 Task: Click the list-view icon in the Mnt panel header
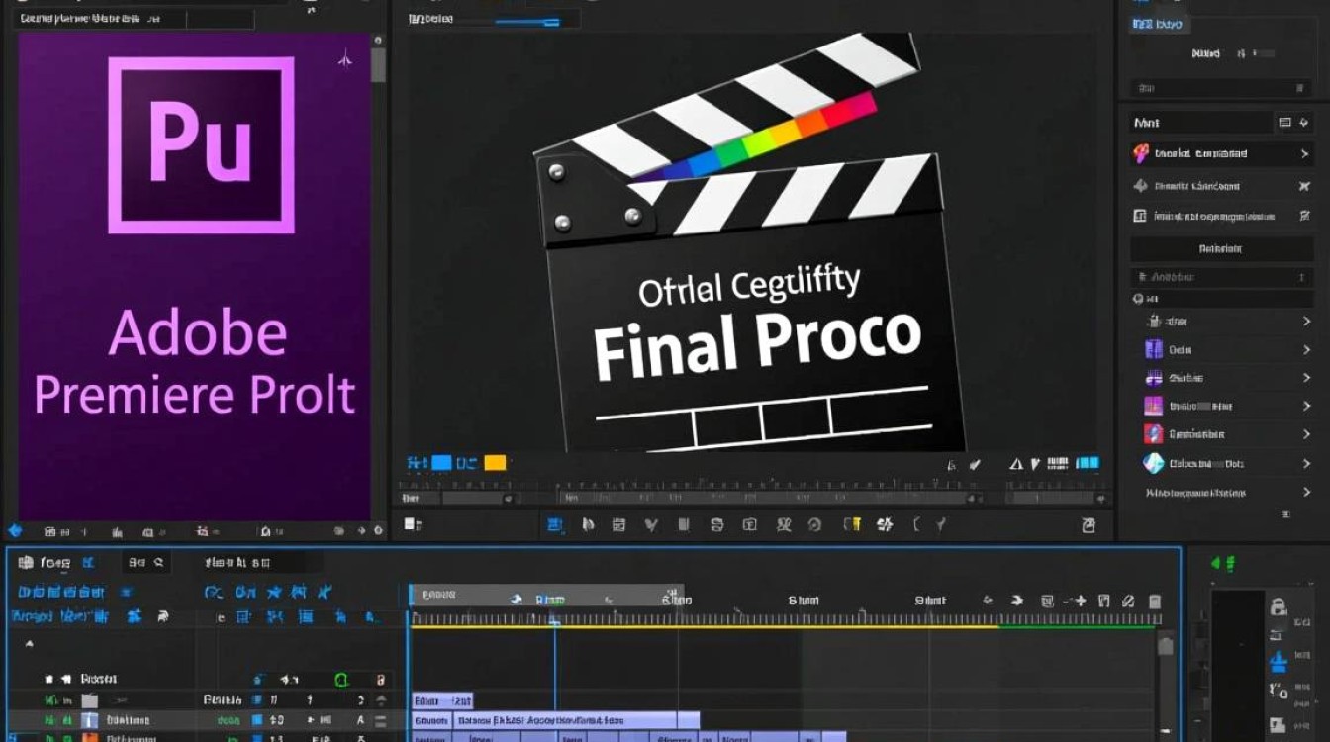point(1284,123)
